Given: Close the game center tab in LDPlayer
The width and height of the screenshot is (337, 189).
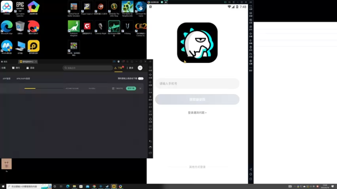Looking at the screenshot, I should click(36, 62).
